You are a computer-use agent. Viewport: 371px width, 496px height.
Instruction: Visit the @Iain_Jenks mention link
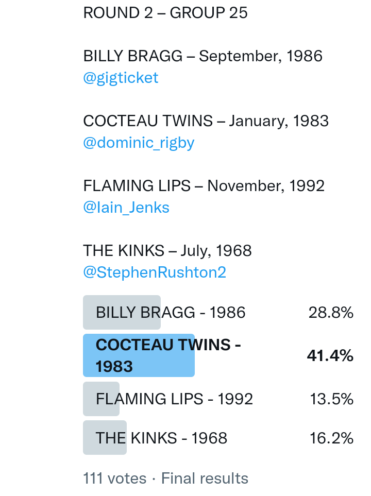[x=126, y=208]
